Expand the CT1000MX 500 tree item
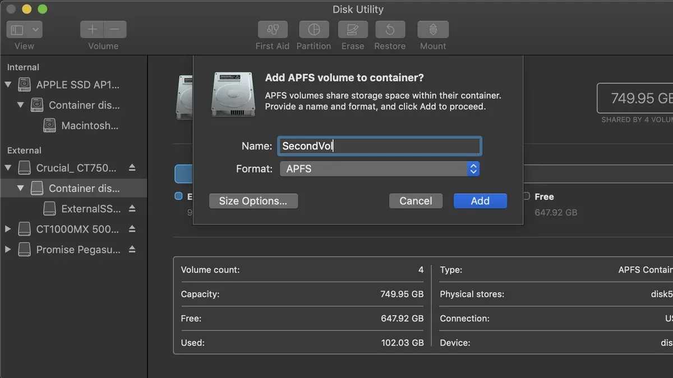Viewport: 673px width, 378px height. point(8,229)
